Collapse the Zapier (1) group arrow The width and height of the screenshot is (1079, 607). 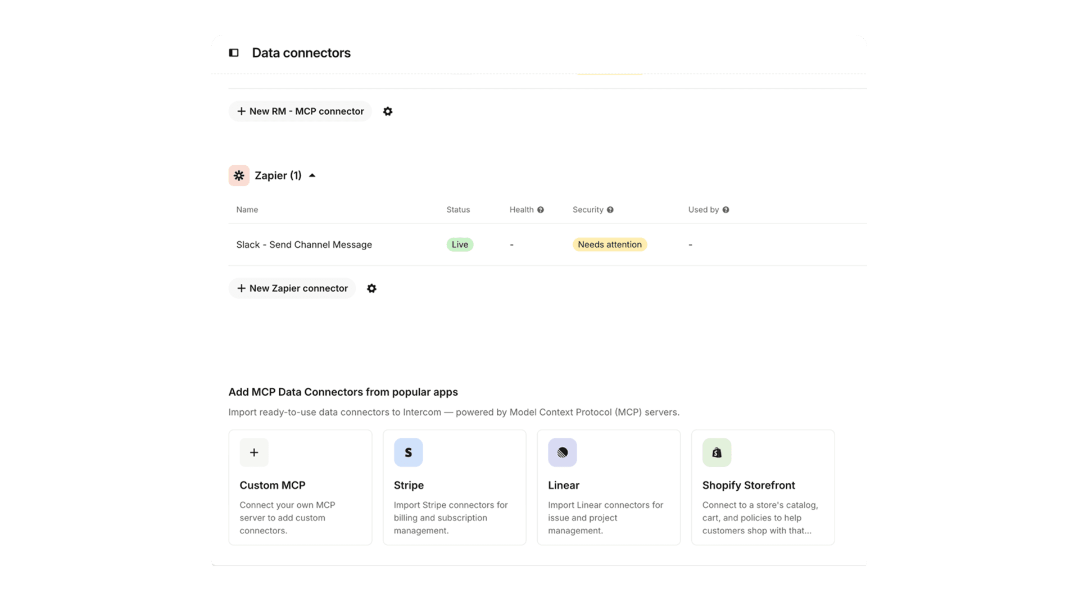(312, 175)
